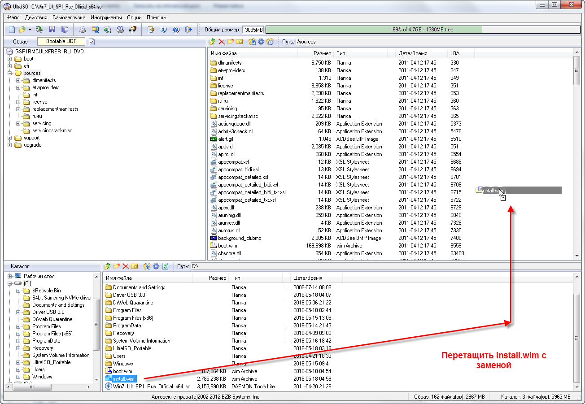Expand the efi folder in image tree
This screenshot has width=585, height=404.
(x=10, y=66)
